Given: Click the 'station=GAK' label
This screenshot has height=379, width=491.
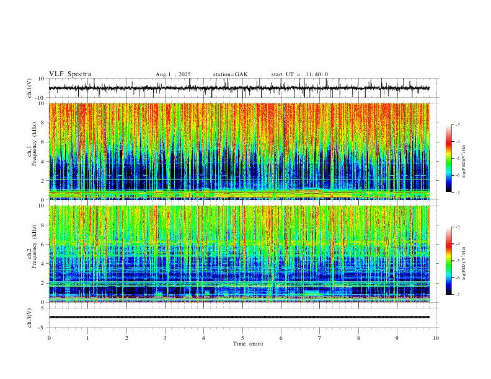Looking at the screenshot, I should click(231, 74).
